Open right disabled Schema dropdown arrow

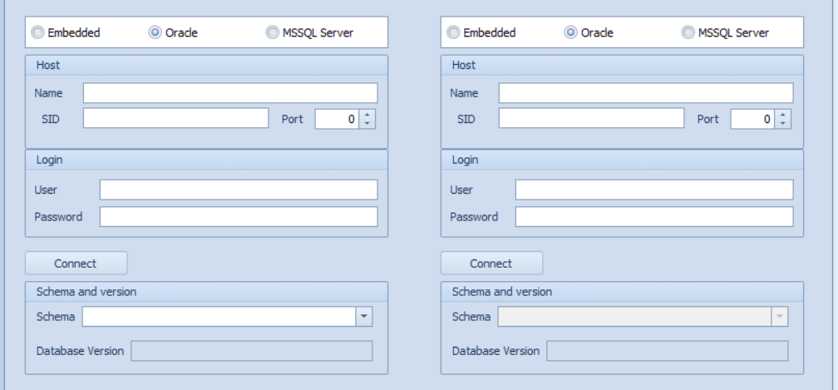pyautogui.click(x=780, y=316)
